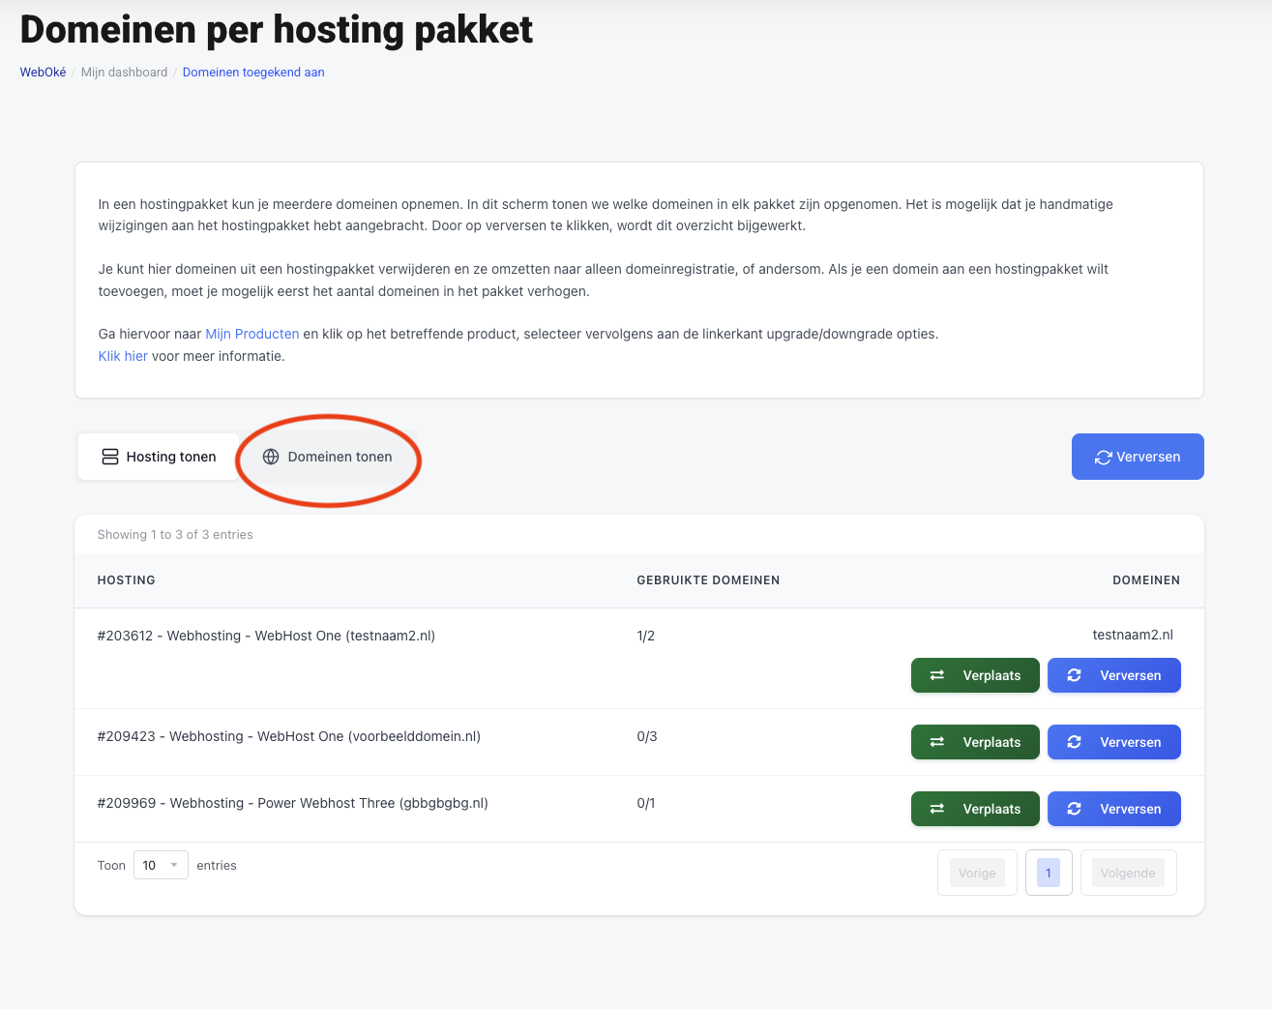Viewport: 1272px width, 1009px height.
Task: Click swap arrows icon for gbbgbgbg.nl hosting
Action: point(936,809)
